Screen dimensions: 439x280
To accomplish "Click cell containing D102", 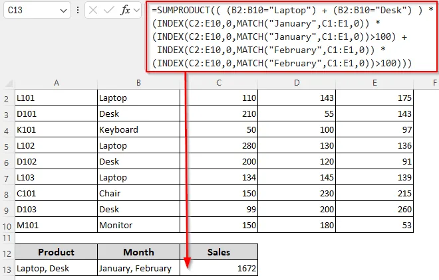I will pyautogui.click(x=56, y=161).
